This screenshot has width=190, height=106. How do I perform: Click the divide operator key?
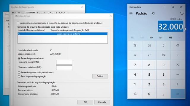point(178,55)
